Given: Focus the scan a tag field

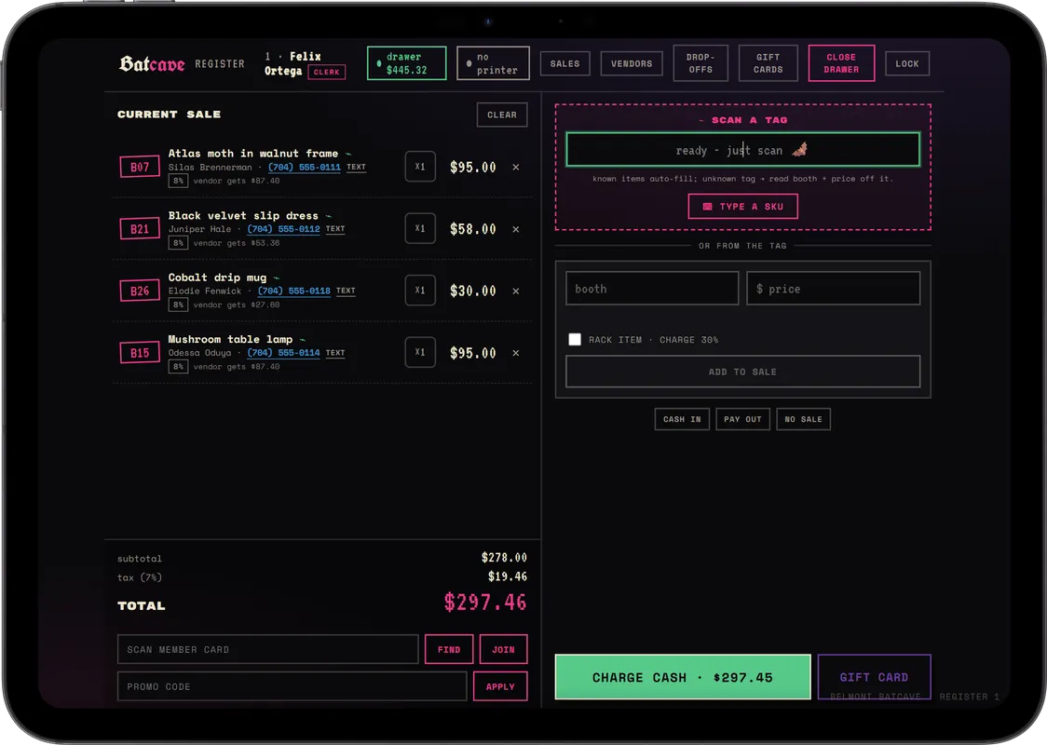Looking at the screenshot, I should click(742, 150).
